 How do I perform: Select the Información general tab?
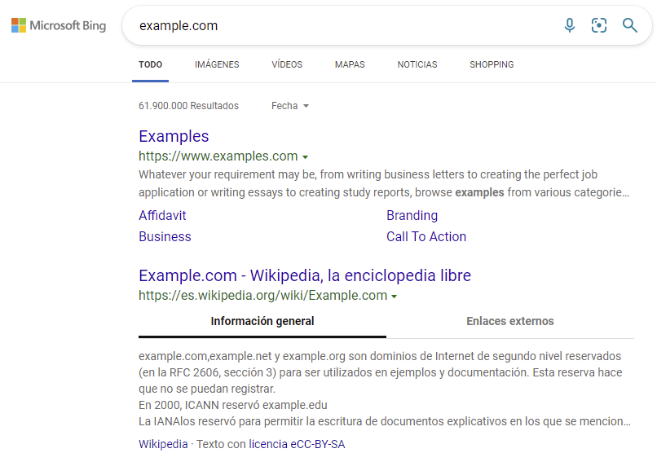[262, 321]
